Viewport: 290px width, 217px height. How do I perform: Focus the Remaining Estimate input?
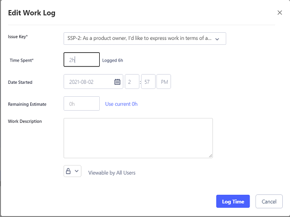[81, 104]
